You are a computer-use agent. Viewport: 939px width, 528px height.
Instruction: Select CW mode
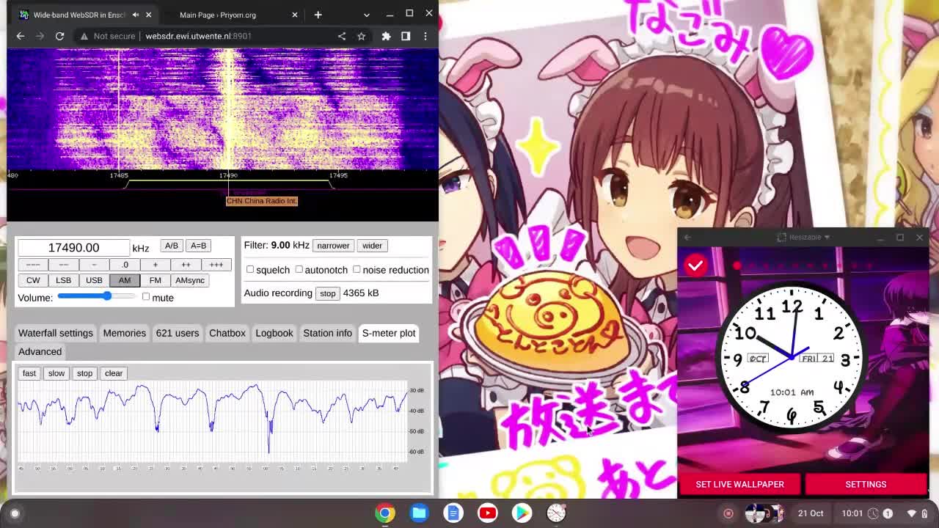(x=33, y=280)
